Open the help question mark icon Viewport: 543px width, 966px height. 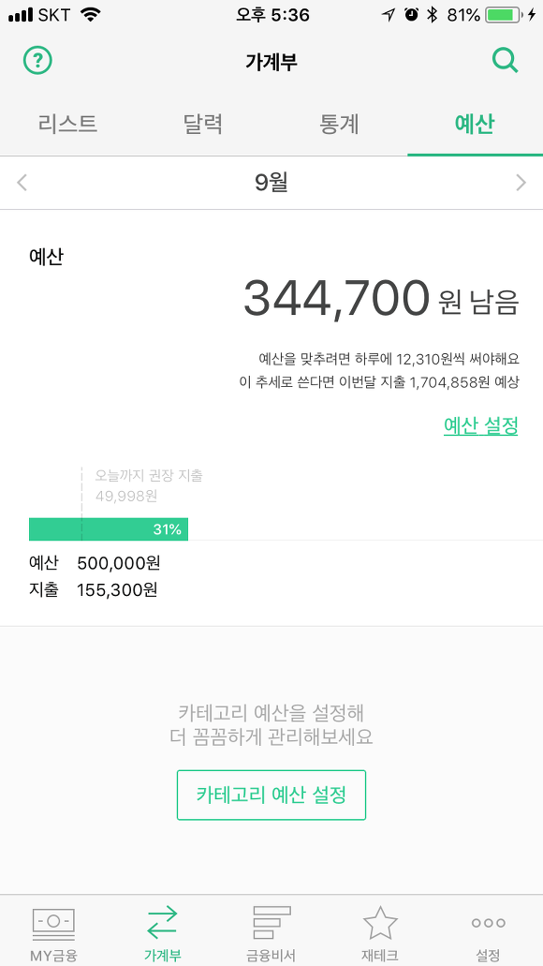[x=37, y=60]
